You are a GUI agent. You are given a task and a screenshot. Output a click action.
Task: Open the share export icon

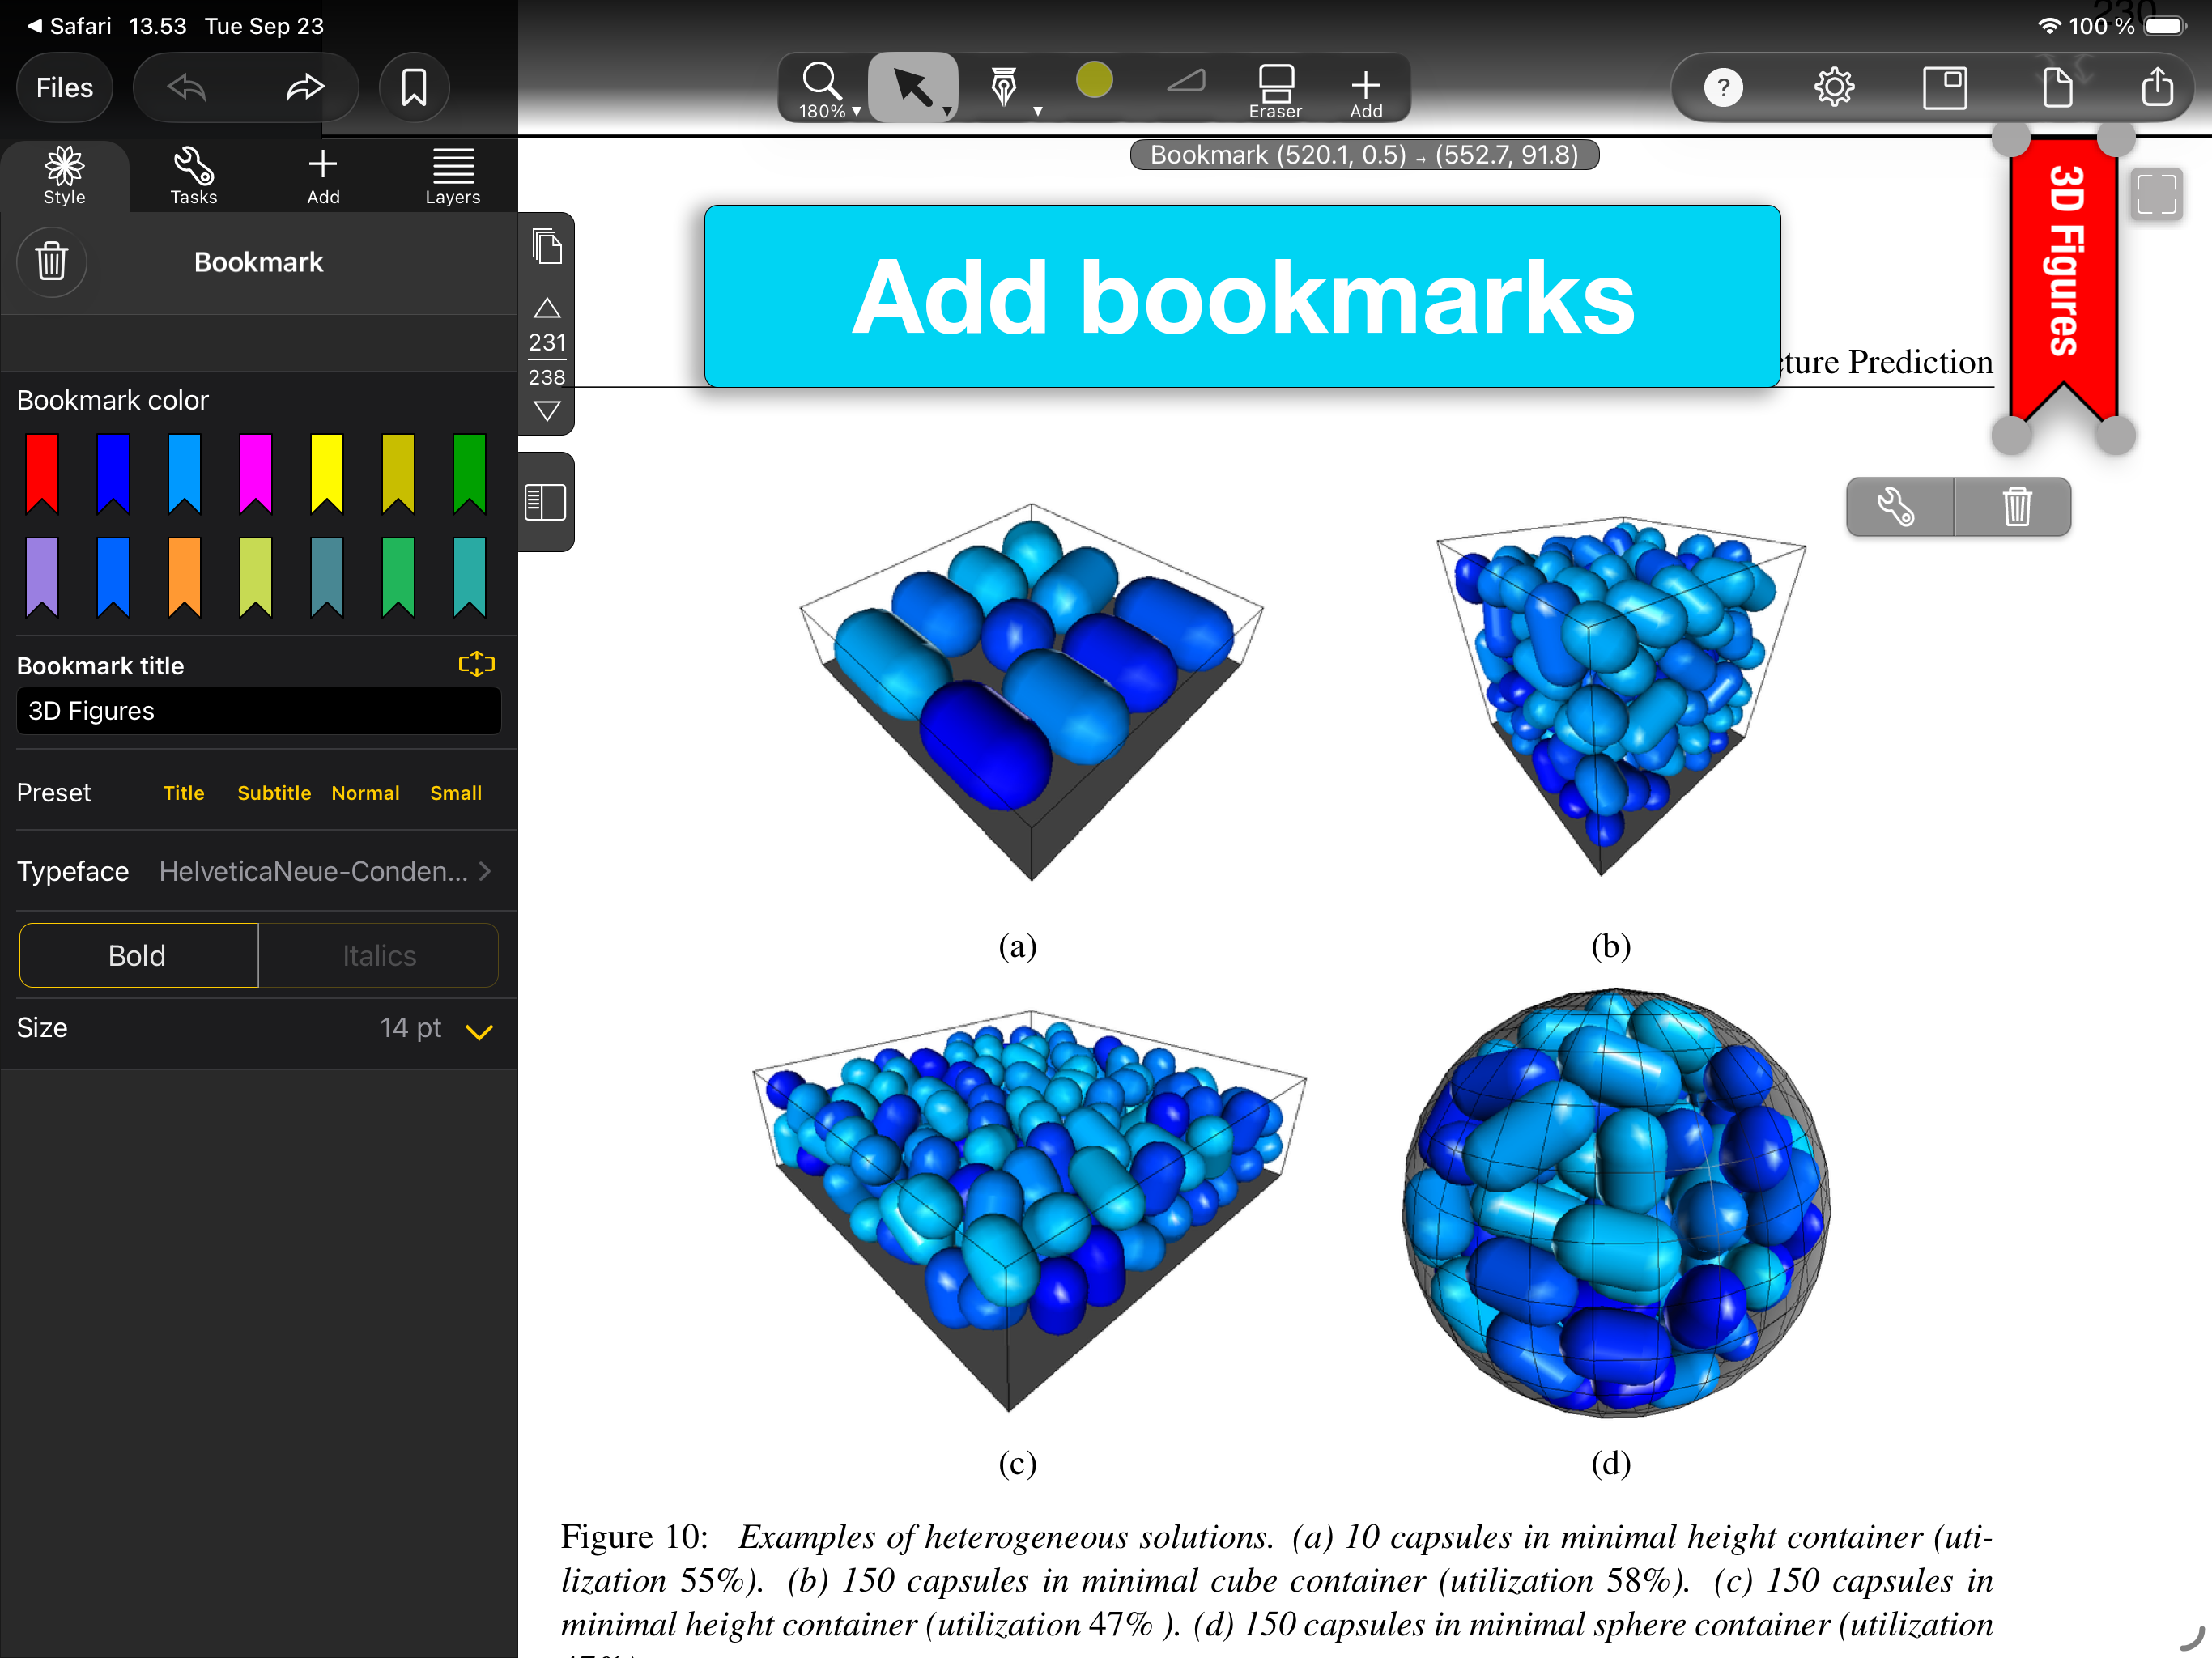click(x=2157, y=88)
